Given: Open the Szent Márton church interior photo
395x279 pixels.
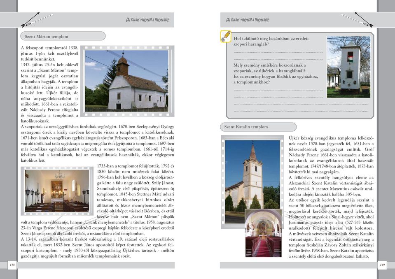Looking at the screenshot, I should click(57, 191).
